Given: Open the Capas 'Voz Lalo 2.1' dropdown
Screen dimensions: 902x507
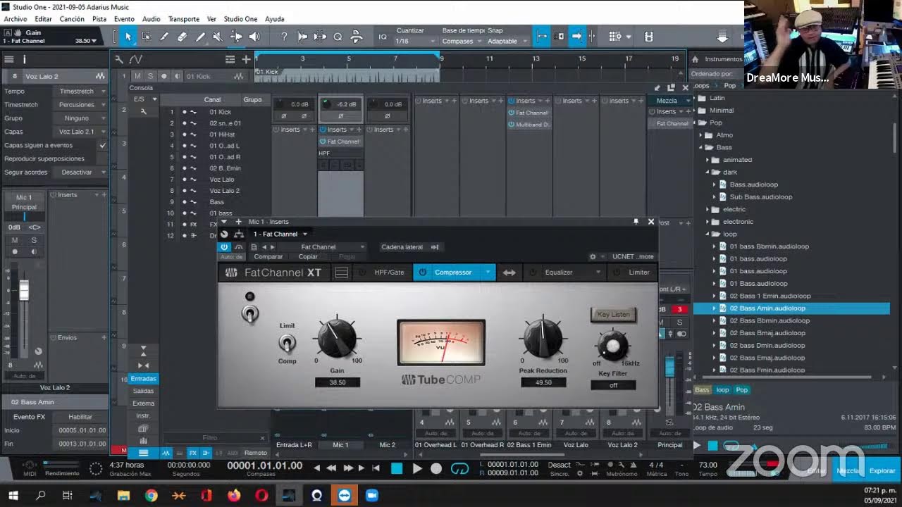Looking at the screenshot, I should [81, 132].
